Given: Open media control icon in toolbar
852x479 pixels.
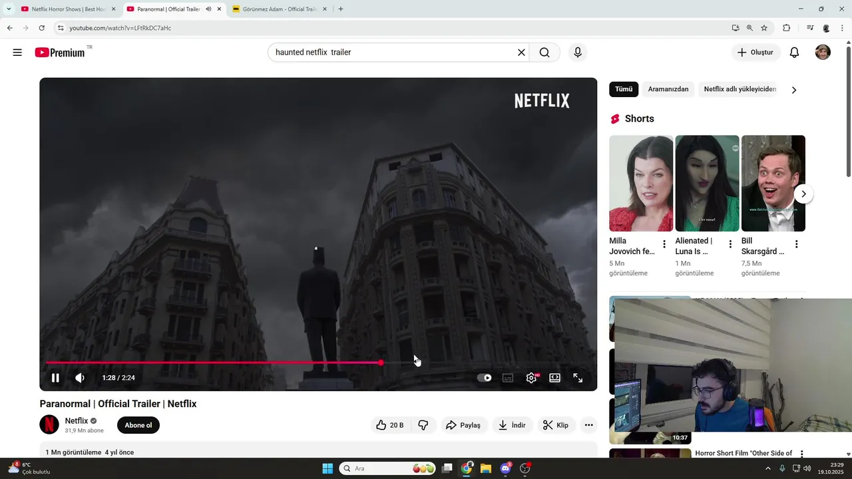Looking at the screenshot, I should click(810, 28).
